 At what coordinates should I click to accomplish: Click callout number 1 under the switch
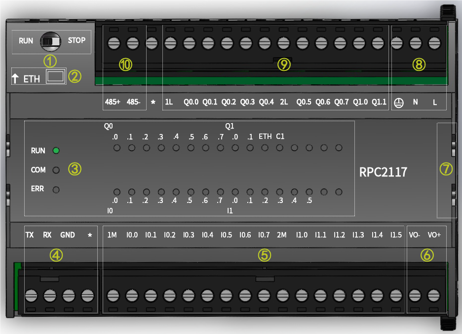click(x=50, y=61)
